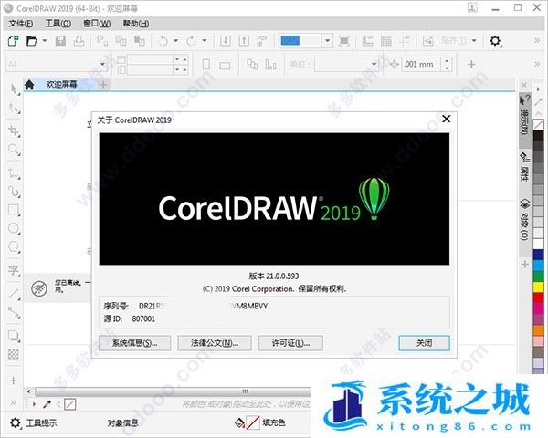Click the plus button on property bar

point(471,64)
